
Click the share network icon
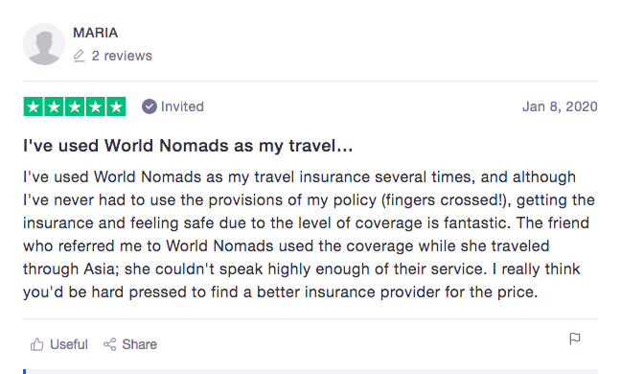109,344
